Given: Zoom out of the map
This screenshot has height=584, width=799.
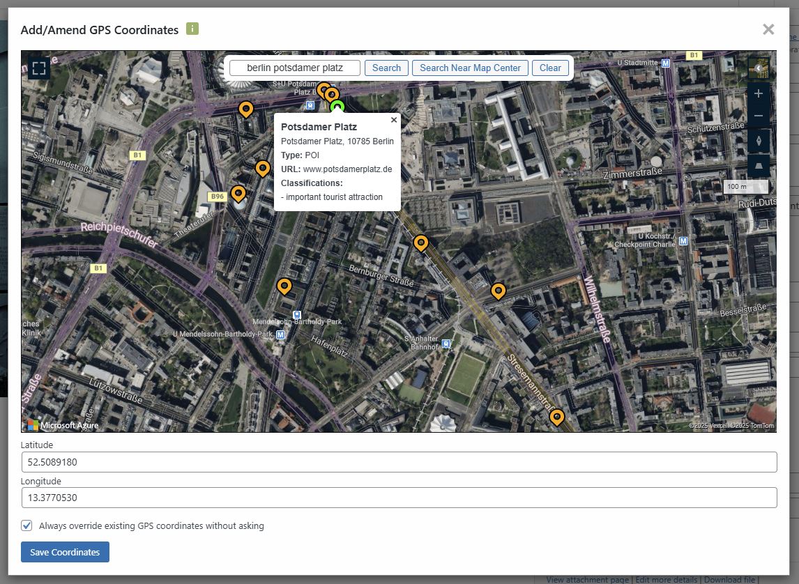Looking at the screenshot, I should [759, 116].
